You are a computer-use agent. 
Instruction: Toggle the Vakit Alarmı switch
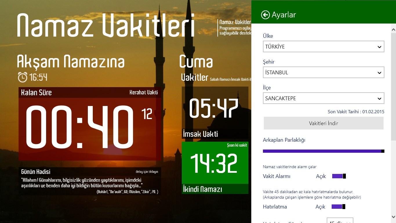[x=339, y=176]
